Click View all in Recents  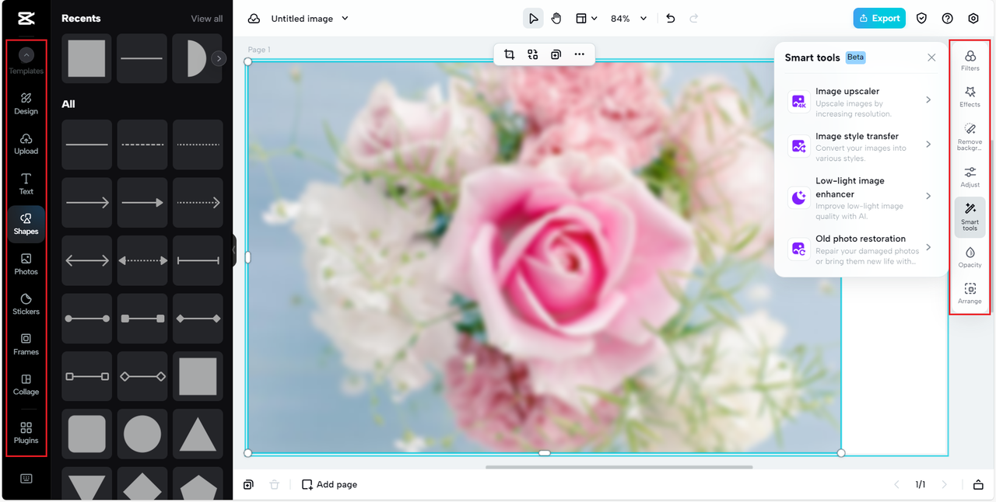point(207,19)
